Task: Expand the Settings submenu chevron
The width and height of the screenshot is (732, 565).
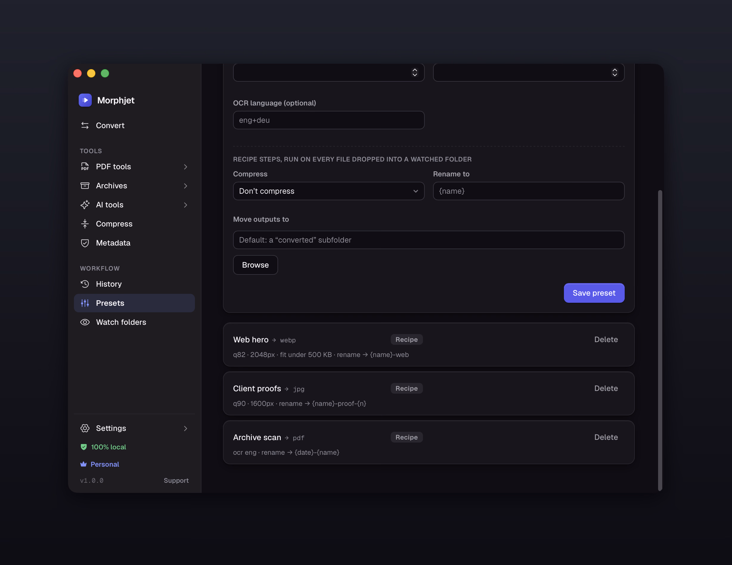Action: 185,429
